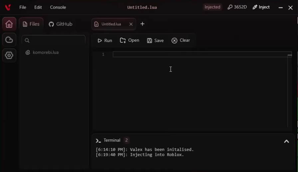Click the 3652D key indicator
This screenshot has width=298, height=172.
237,7
